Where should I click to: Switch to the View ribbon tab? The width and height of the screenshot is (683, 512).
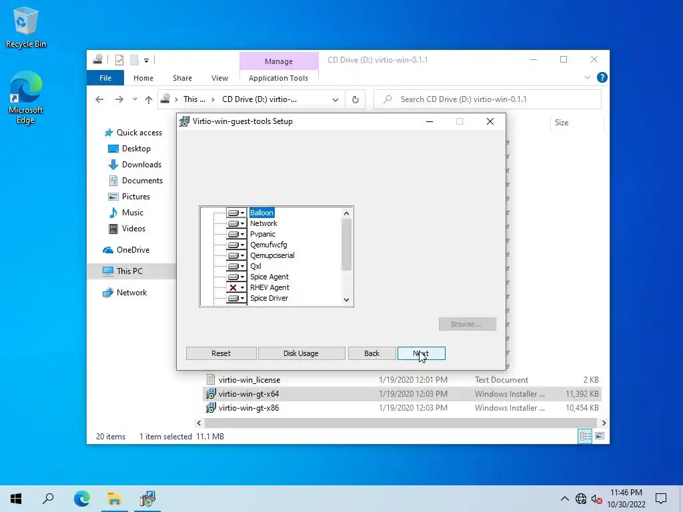point(219,78)
